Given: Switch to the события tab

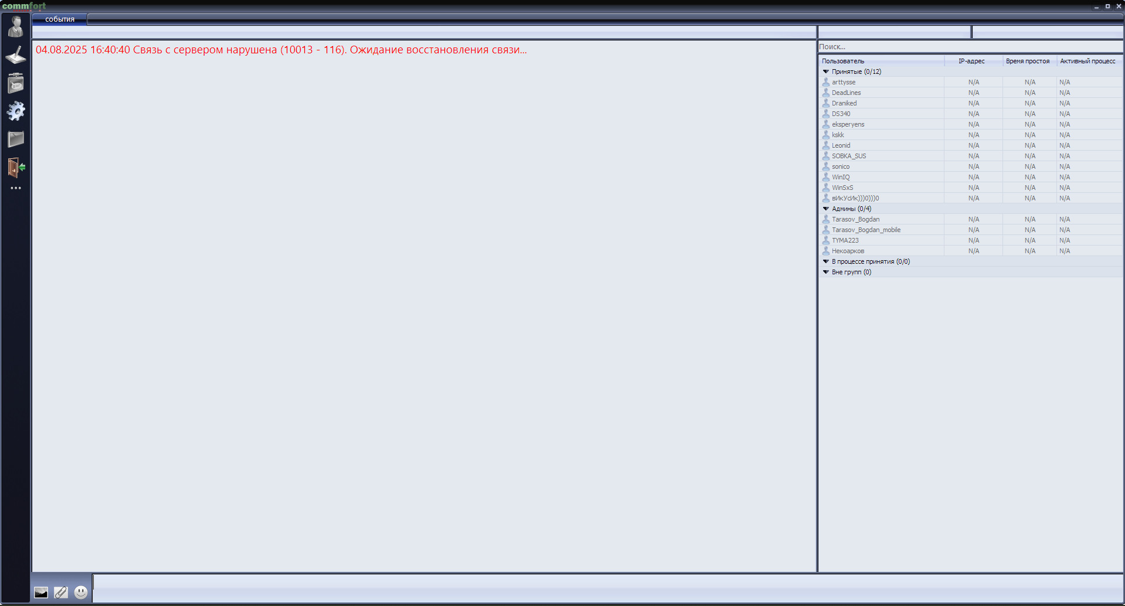Looking at the screenshot, I should [x=60, y=19].
